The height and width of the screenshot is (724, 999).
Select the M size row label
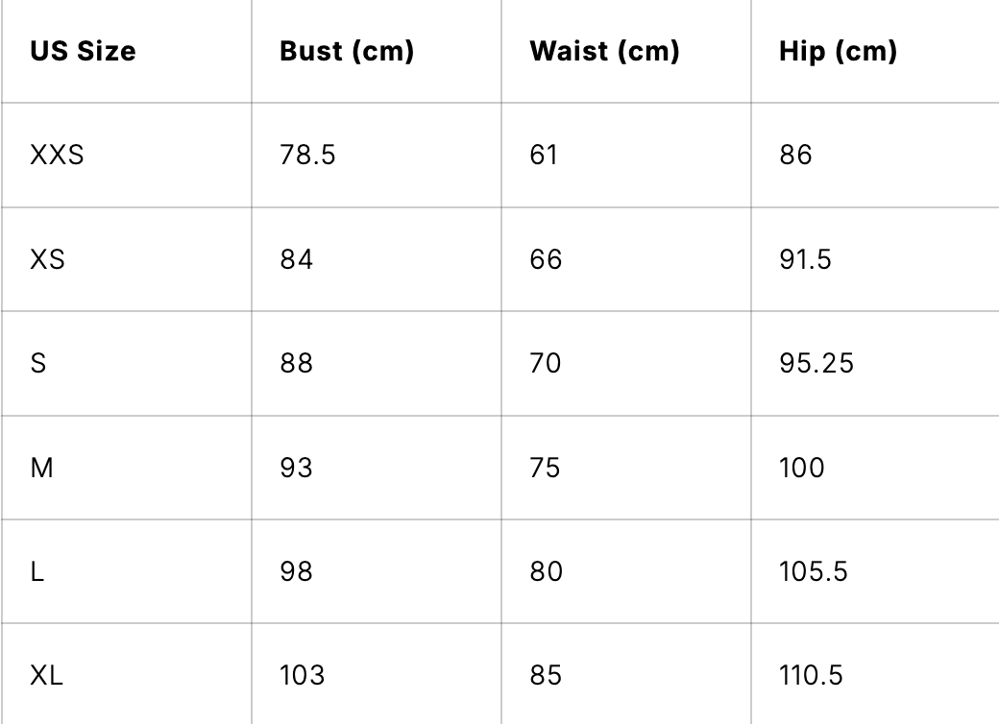pos(42,468)
